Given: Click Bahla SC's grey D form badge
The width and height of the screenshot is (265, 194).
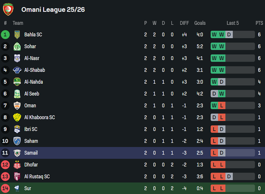Looking at the screenshot, I should (x=229, y=34).
